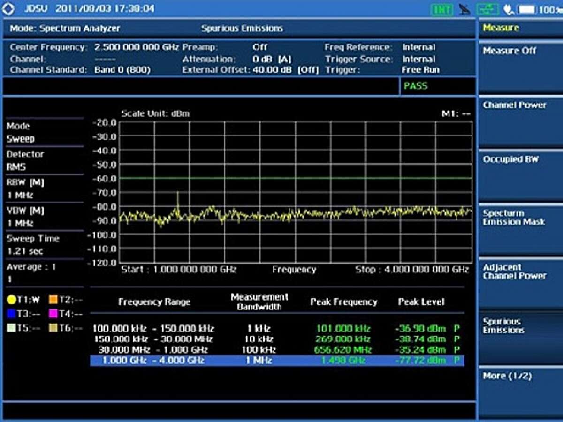
Task: Click the power plug charging icon
Action: (509, 9)
